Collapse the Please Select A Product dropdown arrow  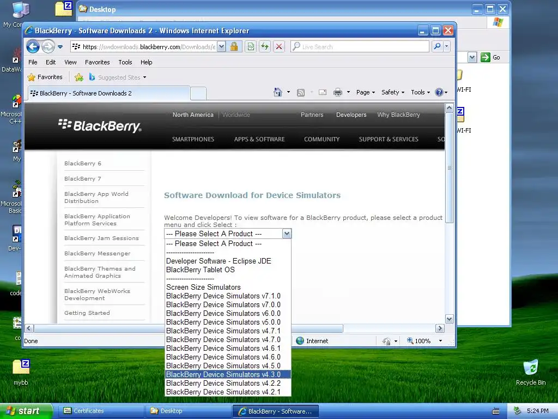tap(287, 234)
